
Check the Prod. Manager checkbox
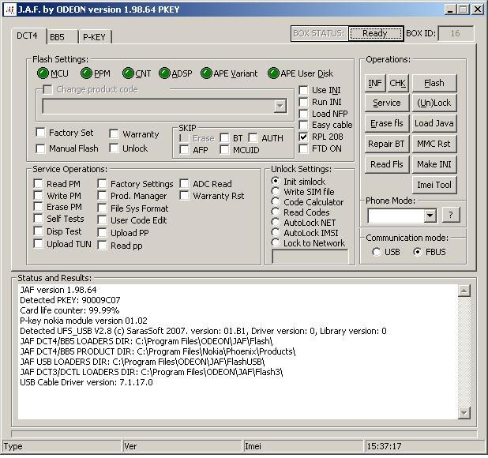pyautogui.click(x=102, y=196)
